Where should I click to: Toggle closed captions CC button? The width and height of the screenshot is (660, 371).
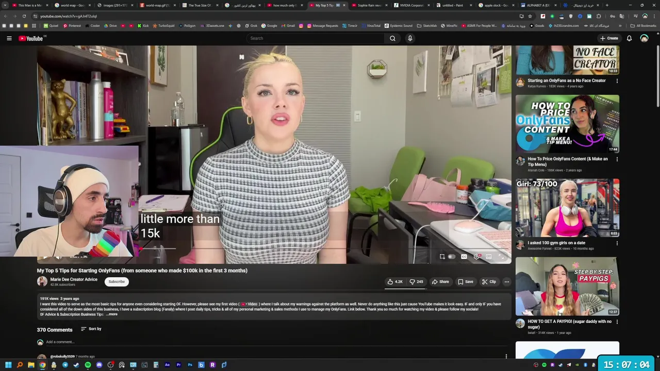464,257
